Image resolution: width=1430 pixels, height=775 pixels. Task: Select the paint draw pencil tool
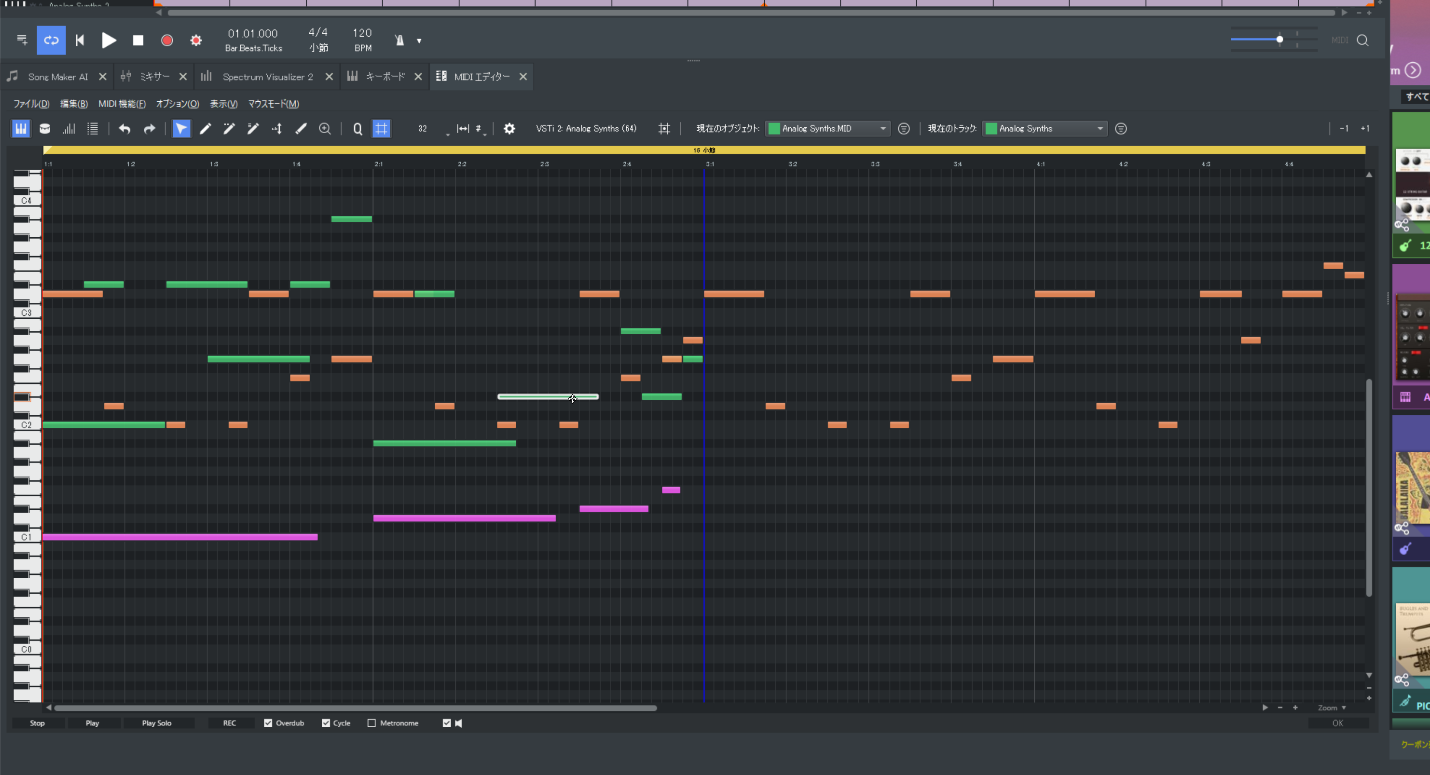point(253,129)
